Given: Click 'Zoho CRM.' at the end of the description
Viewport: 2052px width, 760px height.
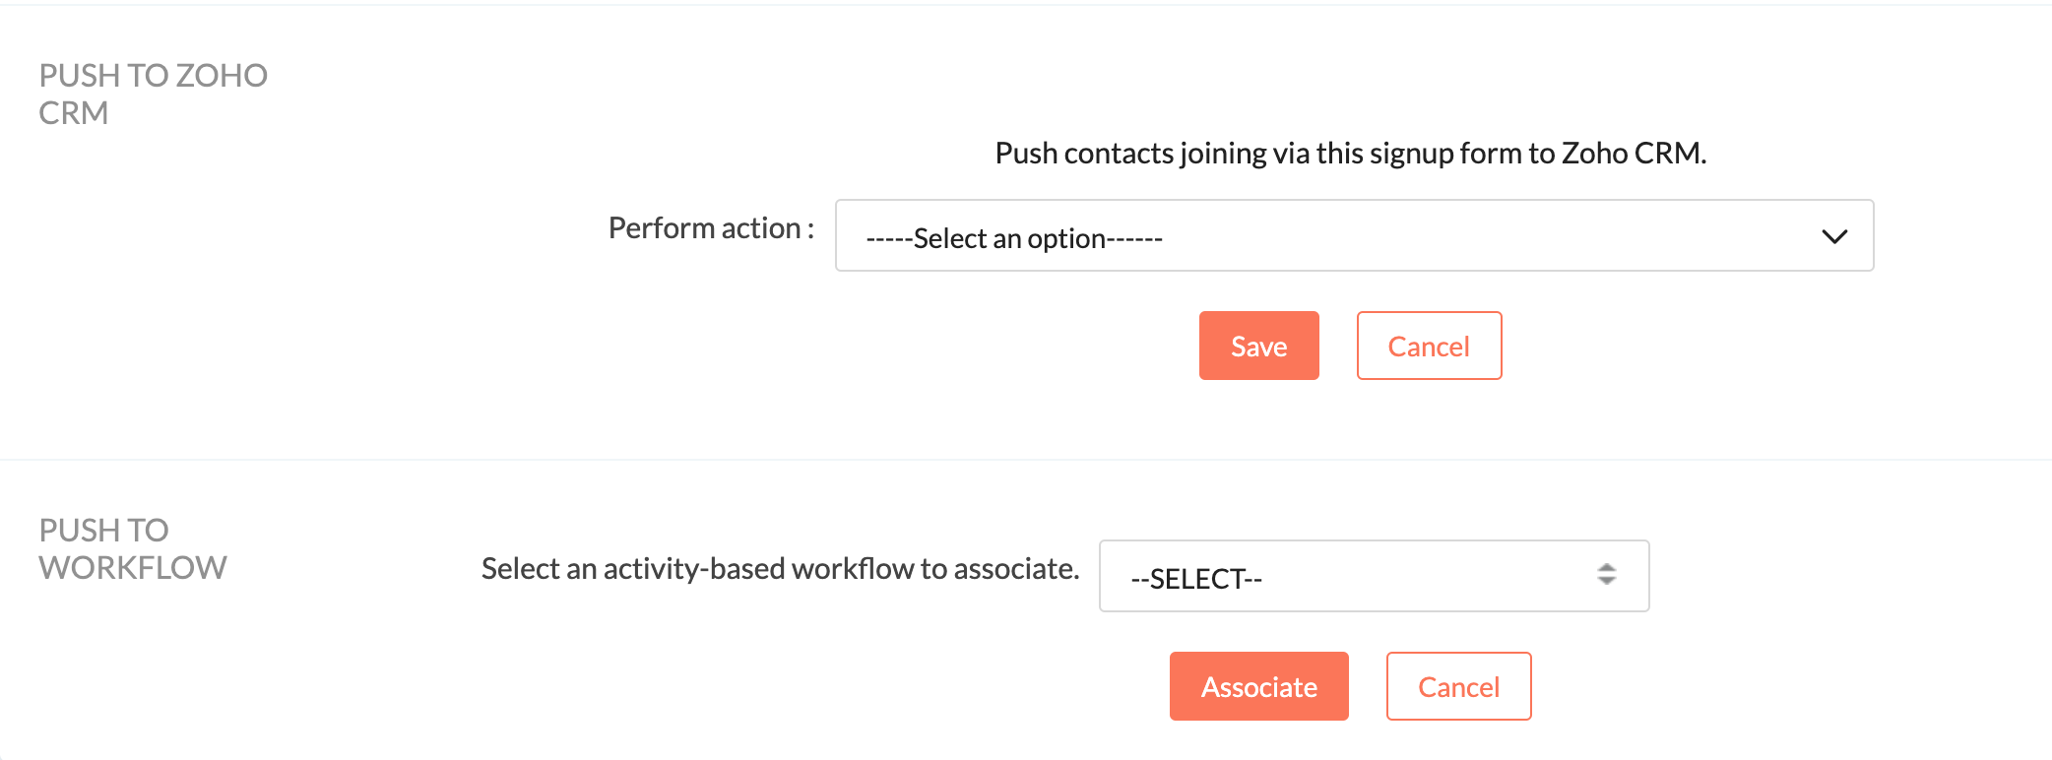Looking at the screenshot, I should pyautogui.click(x=1634, y=154).
